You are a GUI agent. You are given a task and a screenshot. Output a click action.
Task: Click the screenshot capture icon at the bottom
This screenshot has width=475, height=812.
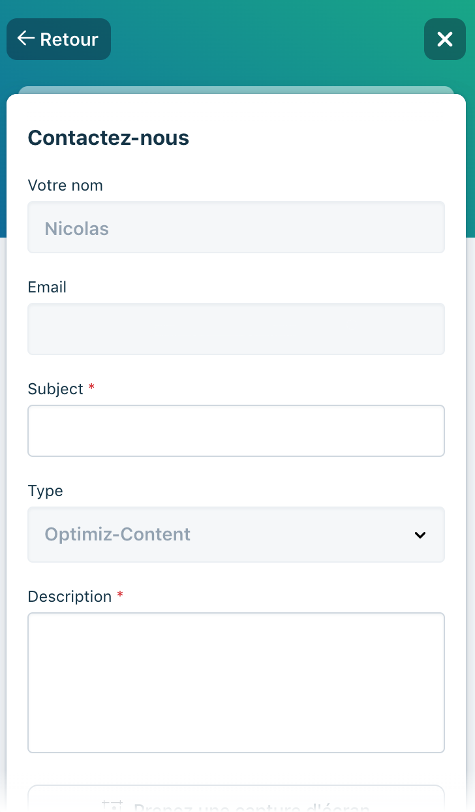tap(113, 806)
